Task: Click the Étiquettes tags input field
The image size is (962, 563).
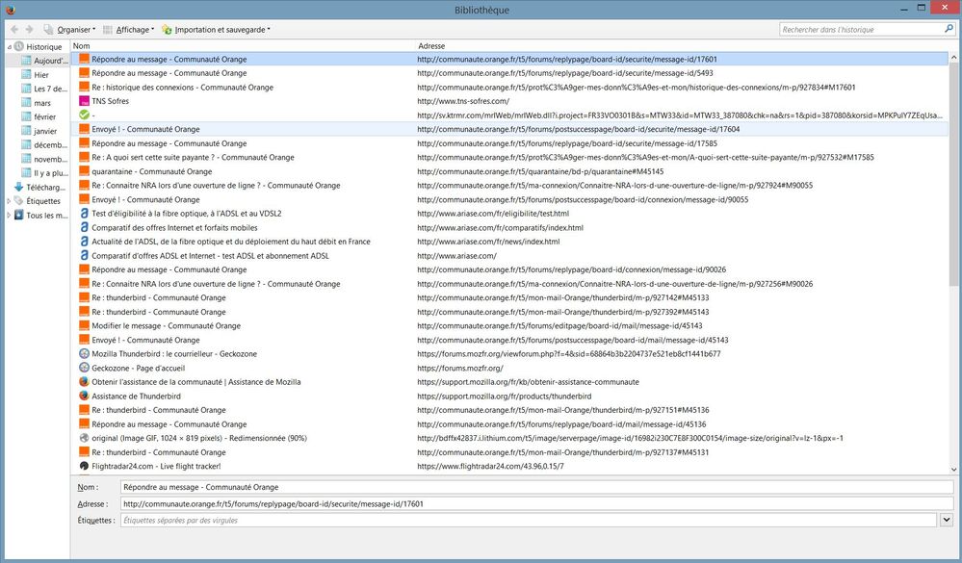Action: (x=529, y=520)
